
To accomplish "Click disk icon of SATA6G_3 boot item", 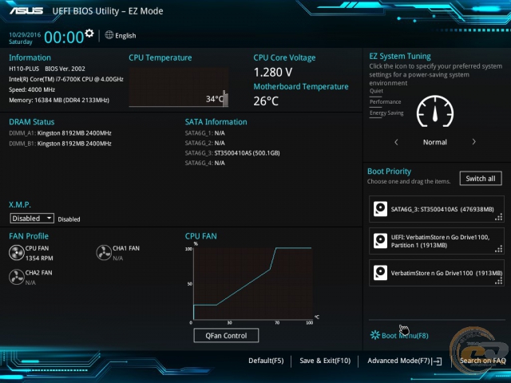I will [380, 209].
